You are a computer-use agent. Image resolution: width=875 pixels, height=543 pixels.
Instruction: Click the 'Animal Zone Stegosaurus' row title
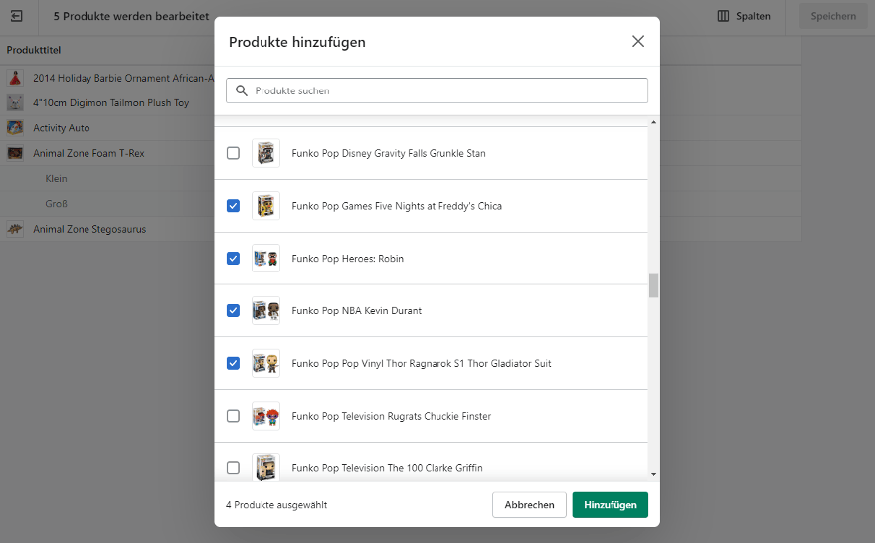(x=89, y=229)
